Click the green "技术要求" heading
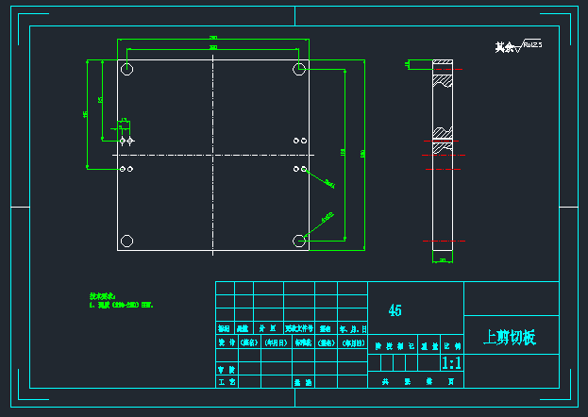This screenshot has height=417, width=588. pos(102,296)
